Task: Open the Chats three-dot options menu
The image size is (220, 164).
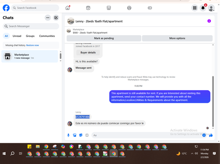Action: pos(48,18)
